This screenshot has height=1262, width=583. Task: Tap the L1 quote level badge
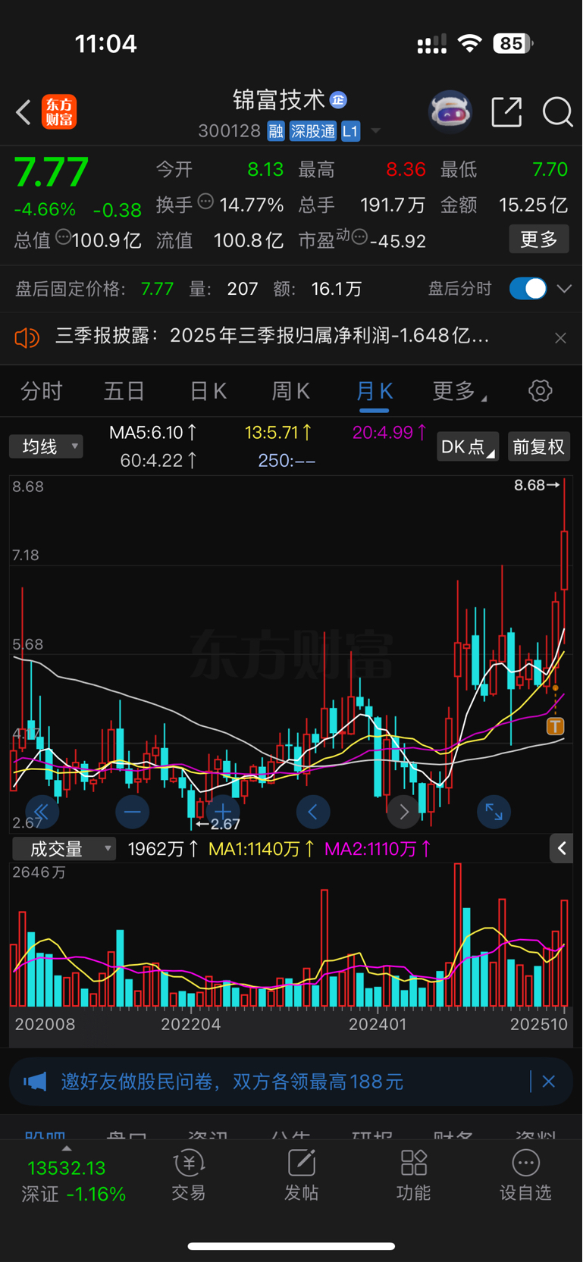349,131
